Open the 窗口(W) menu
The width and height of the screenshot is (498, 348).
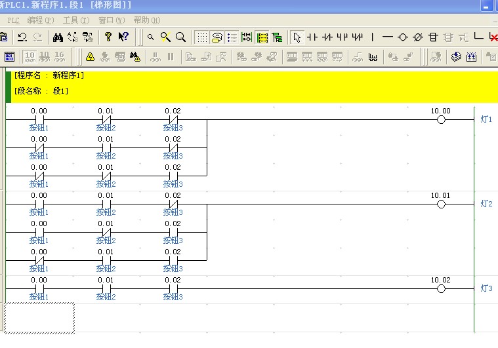111,20
